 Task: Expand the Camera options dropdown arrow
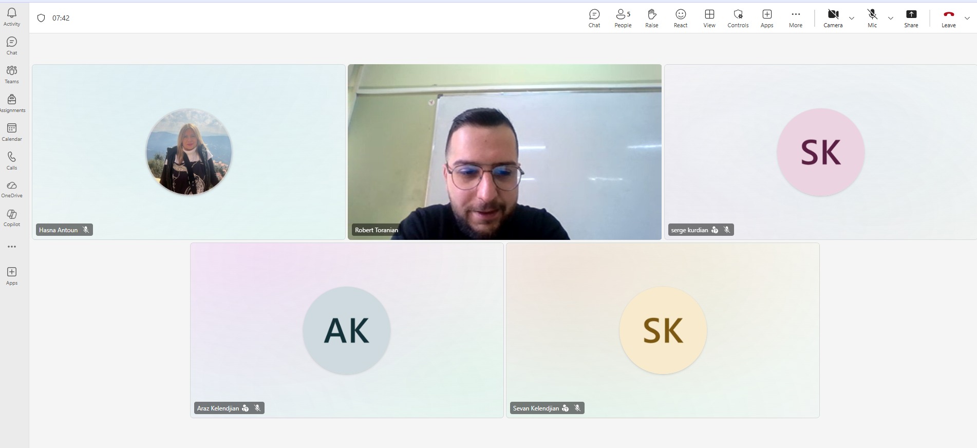[x=851, y=18]
